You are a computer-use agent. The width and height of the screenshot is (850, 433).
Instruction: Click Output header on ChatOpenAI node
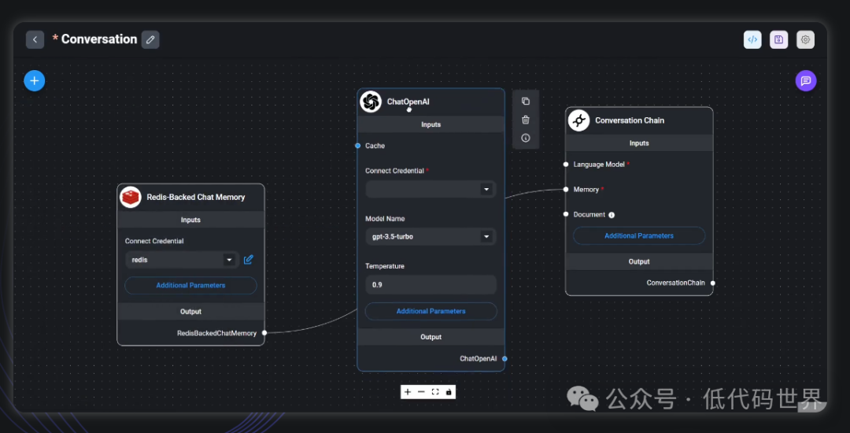pyautogui.click(x=431, y=337)
